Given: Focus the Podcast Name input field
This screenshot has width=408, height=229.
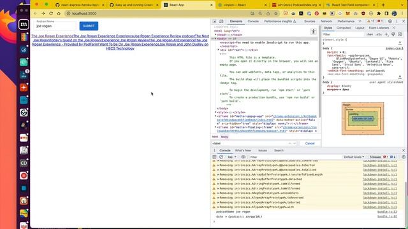Looking at the screenshot, I should [55, 26].
